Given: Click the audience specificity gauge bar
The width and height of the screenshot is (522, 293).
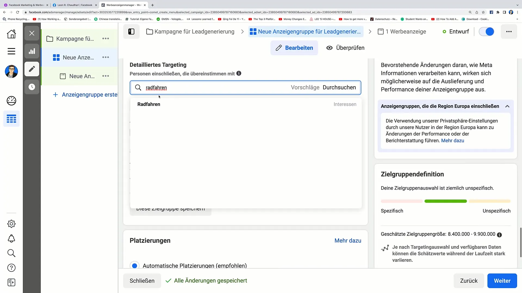Looking at the screenshot, I should tap(446, 201).
